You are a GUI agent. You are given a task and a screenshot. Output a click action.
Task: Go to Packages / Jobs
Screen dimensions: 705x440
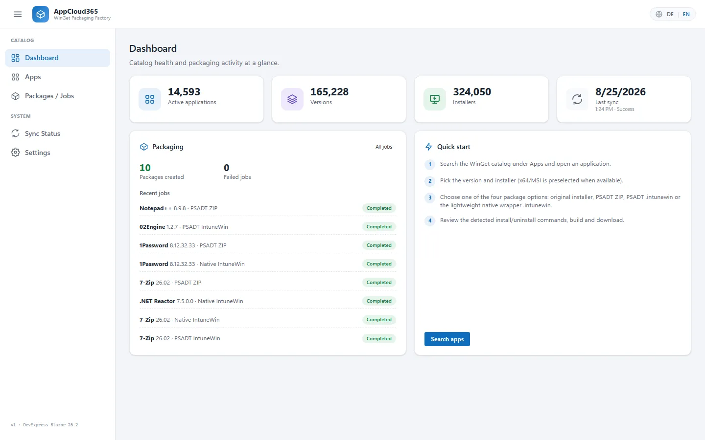[57, 96]
